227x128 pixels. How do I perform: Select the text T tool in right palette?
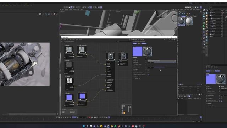click(x=204, y=20)
